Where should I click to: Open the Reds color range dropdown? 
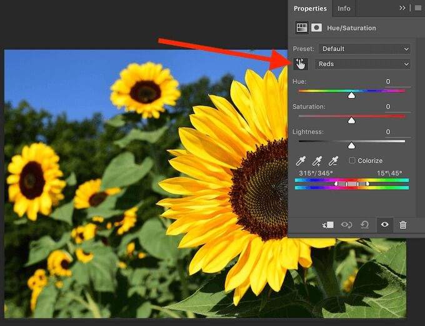click(x=362, y=64)
